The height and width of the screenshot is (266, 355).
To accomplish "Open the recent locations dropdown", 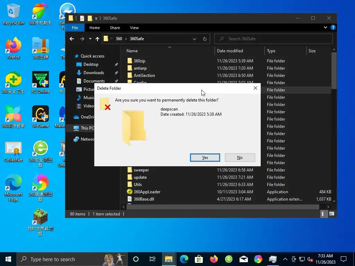I will point(90,39).
